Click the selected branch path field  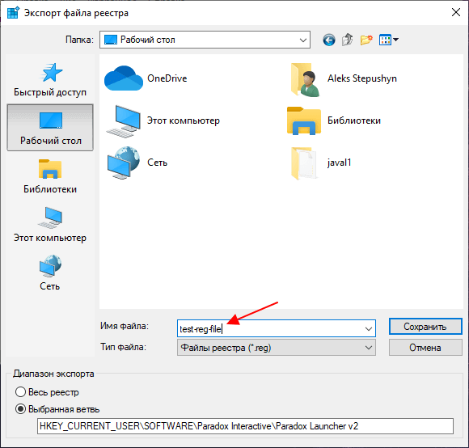pos(245,426)
